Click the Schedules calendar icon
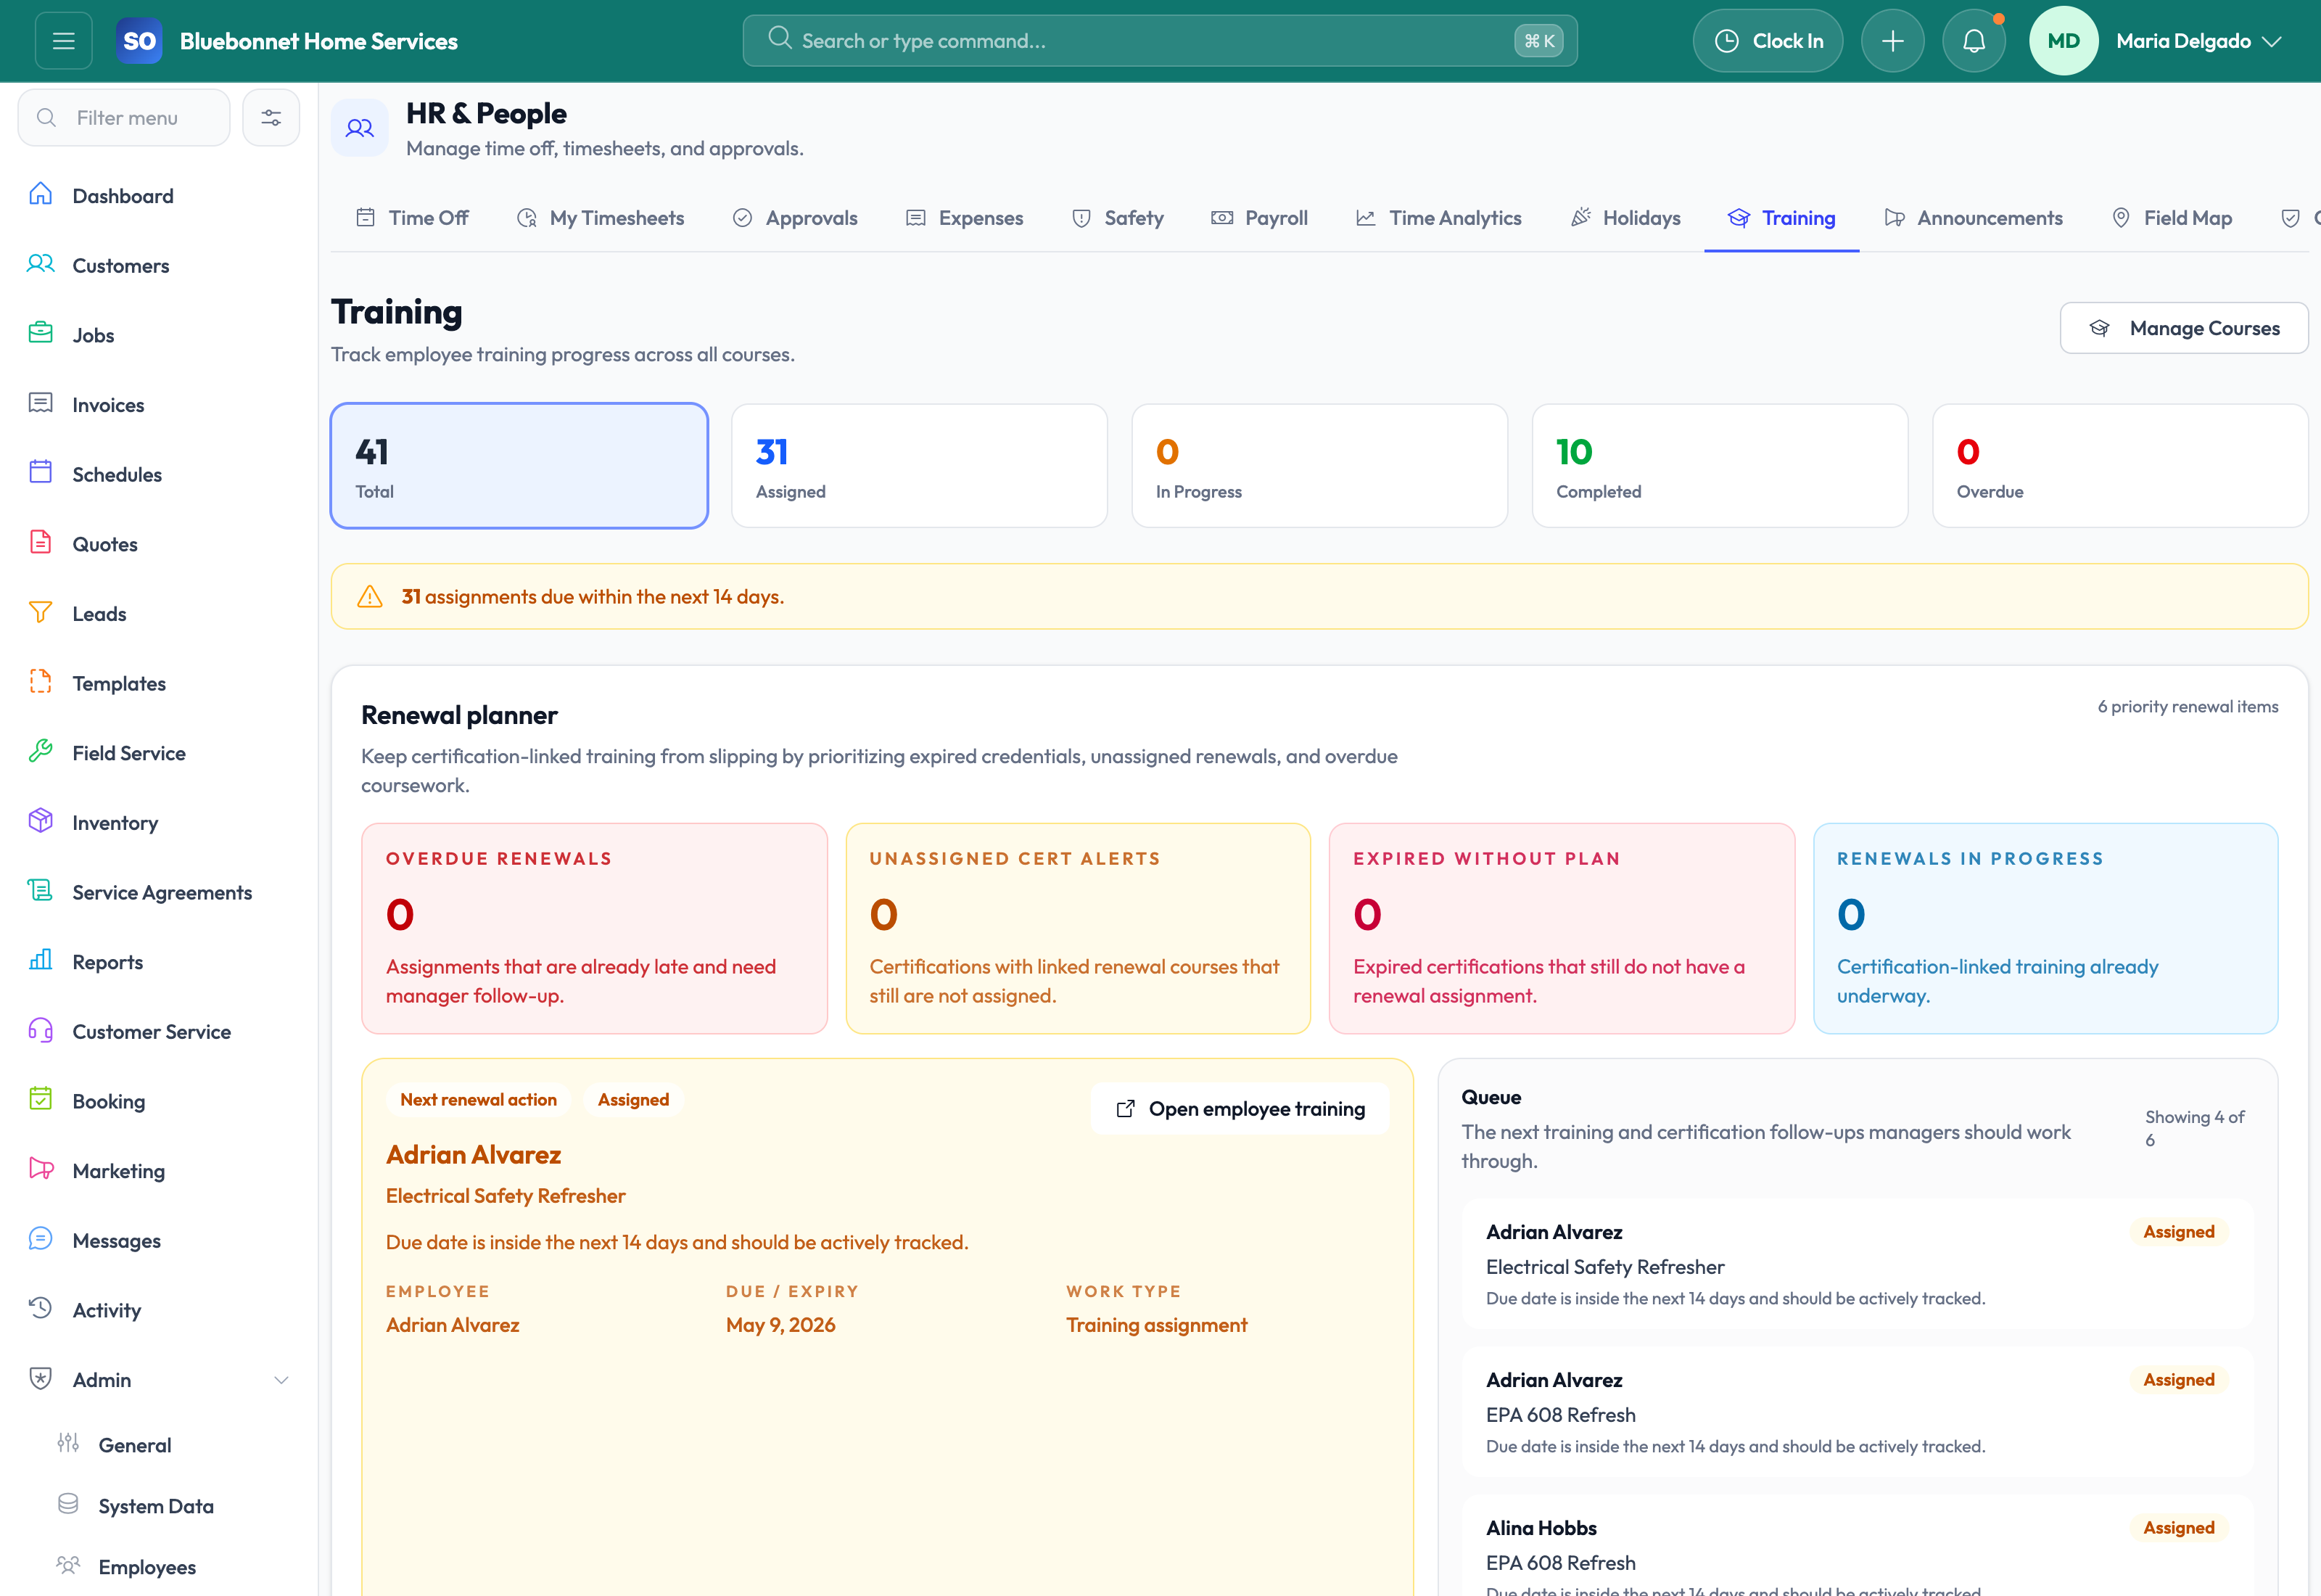Screen dimensions: 2321x1596 pos(40,472)
